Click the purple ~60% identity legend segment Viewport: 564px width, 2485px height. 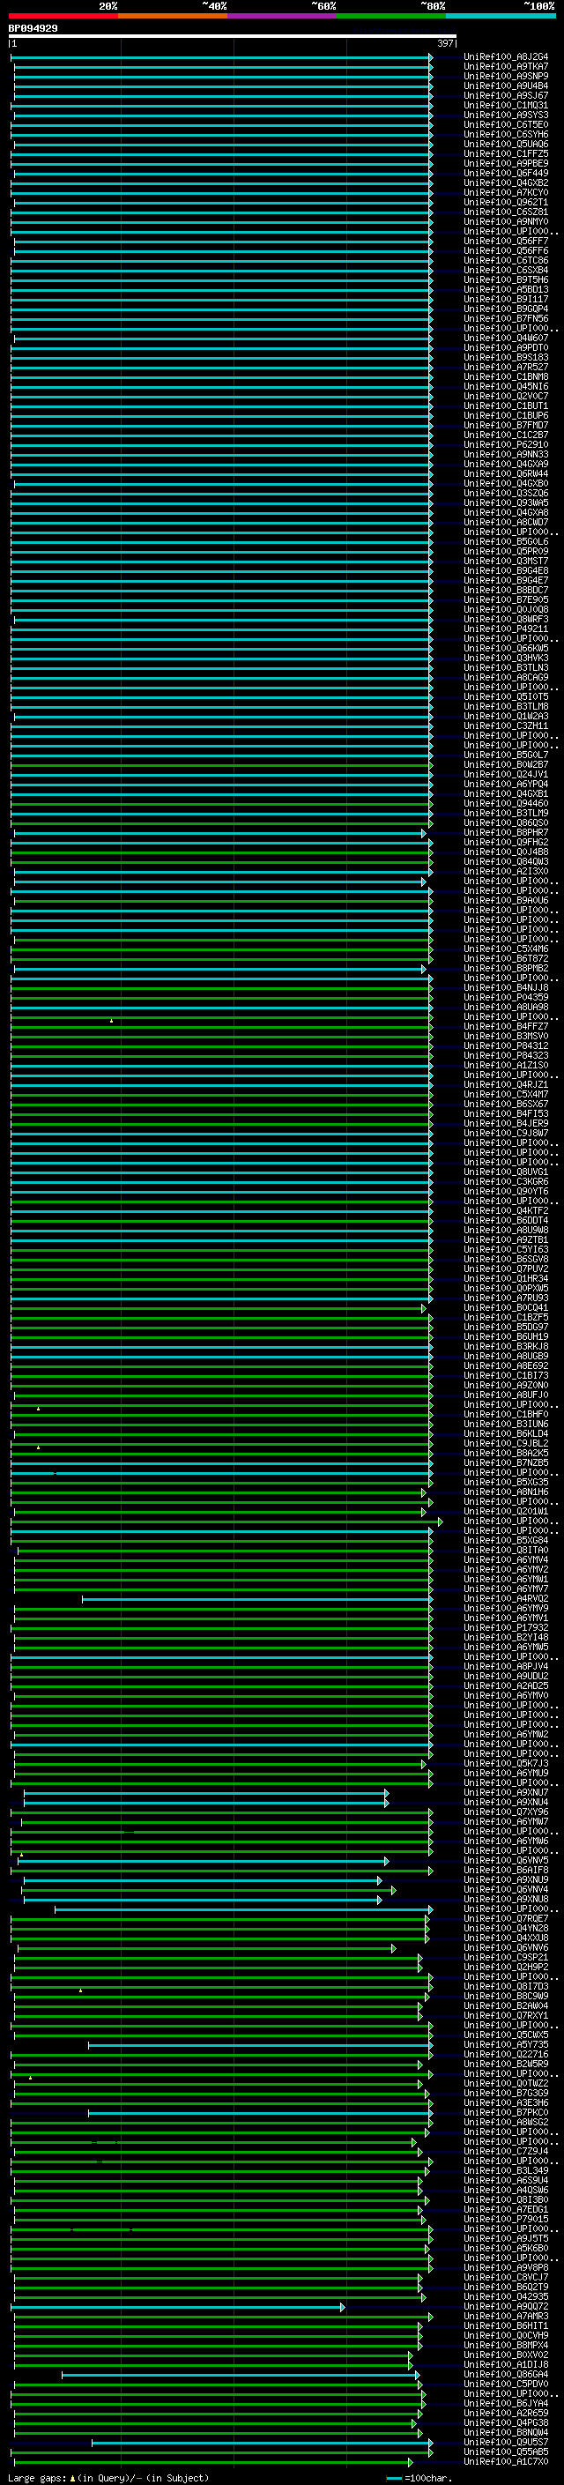tap(281, 16)
